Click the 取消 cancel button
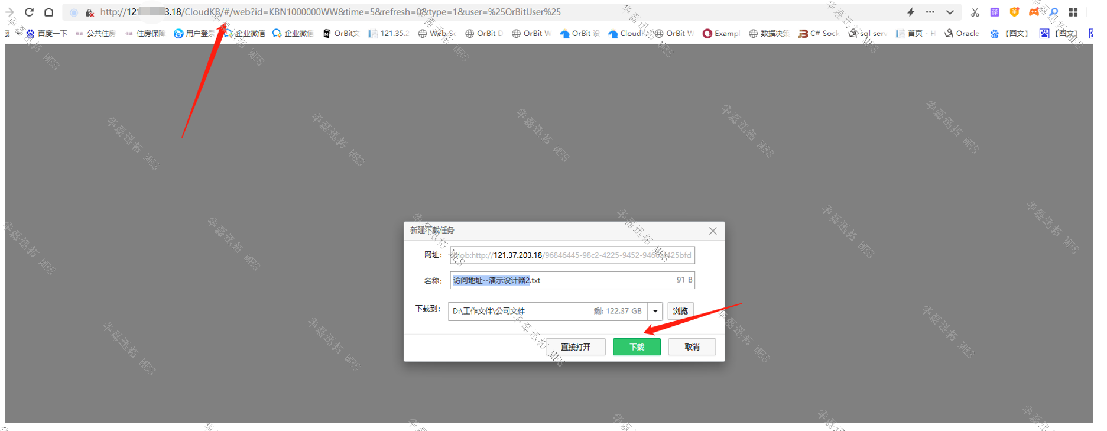 click(692, 347)
